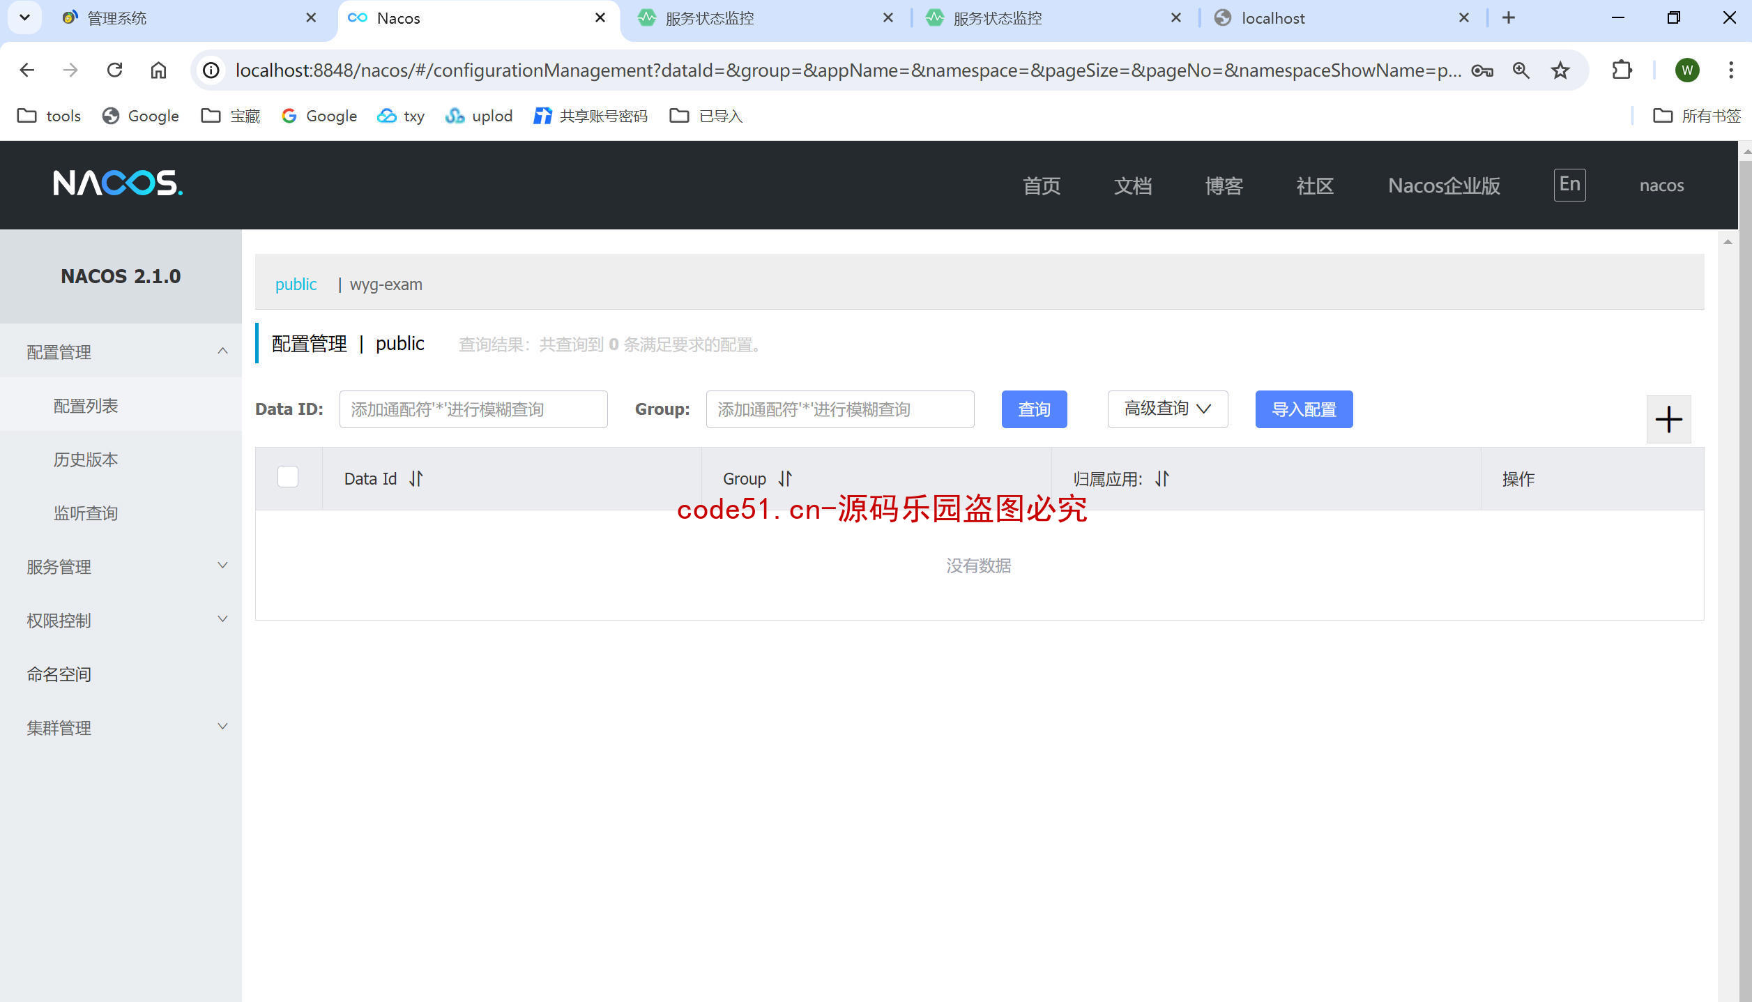Open the 高级查询 dropdown
This screenshot has height=1002, width=1752.
tap(1168, 409)
